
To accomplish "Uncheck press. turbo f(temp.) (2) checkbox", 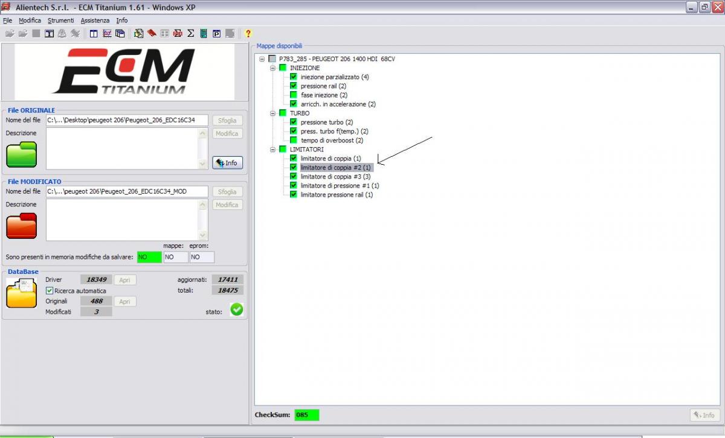I will coord(294,132).
